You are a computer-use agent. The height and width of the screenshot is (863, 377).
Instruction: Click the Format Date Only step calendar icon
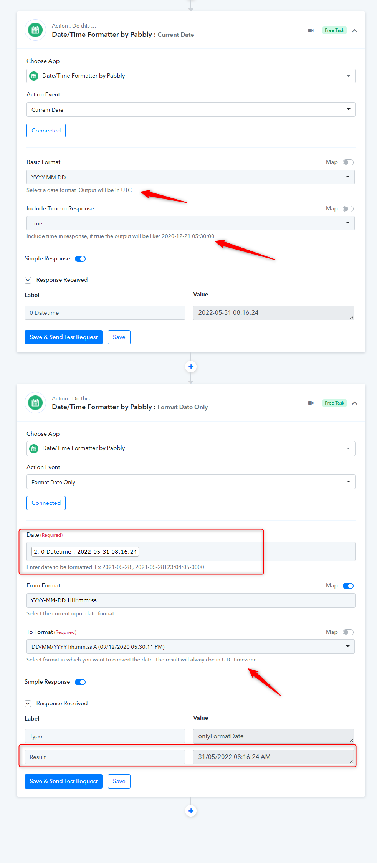point(35,403)
